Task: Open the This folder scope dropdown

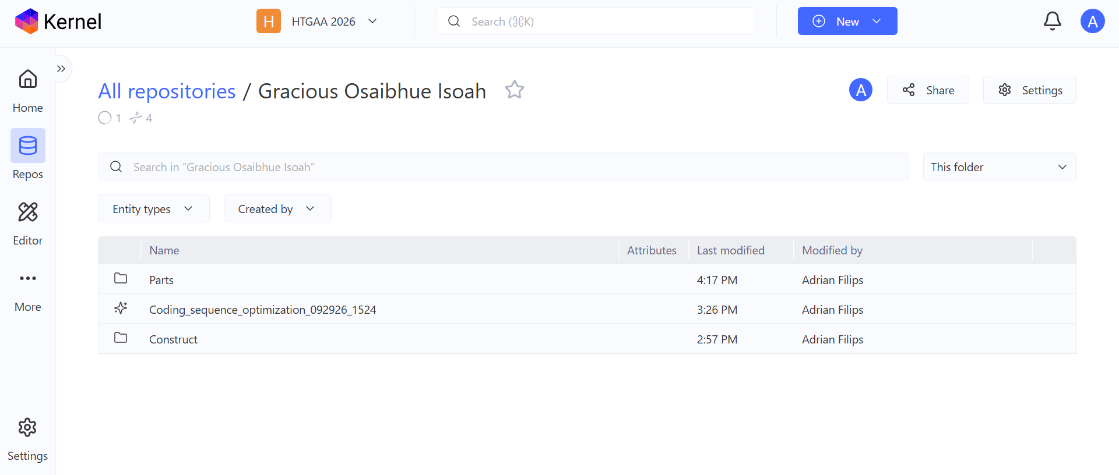Action: 1000,167
